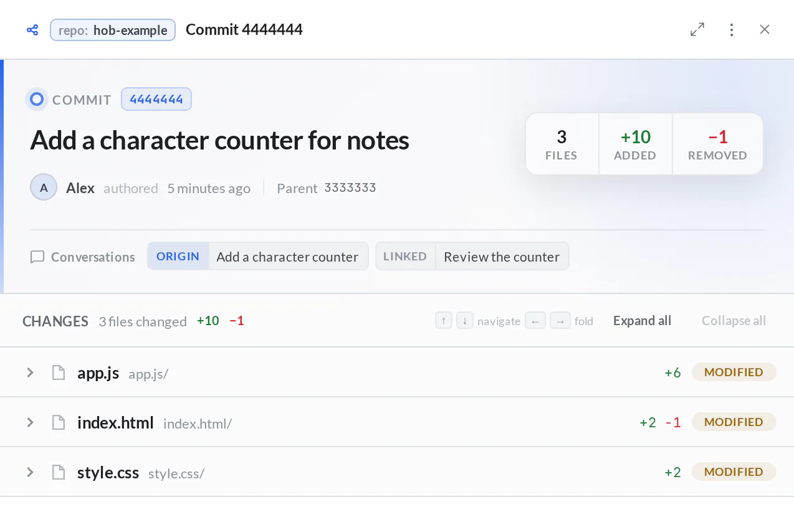794x512 pixels.
Task: Click the style.css/ path text
Action: click(x=176, y=473)
